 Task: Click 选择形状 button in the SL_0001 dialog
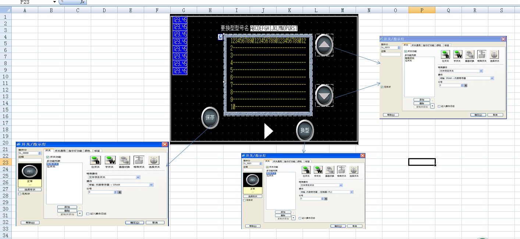[x=252, y=196]
